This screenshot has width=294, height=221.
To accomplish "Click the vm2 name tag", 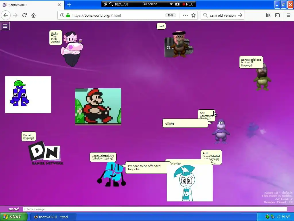I will [161, 26].
